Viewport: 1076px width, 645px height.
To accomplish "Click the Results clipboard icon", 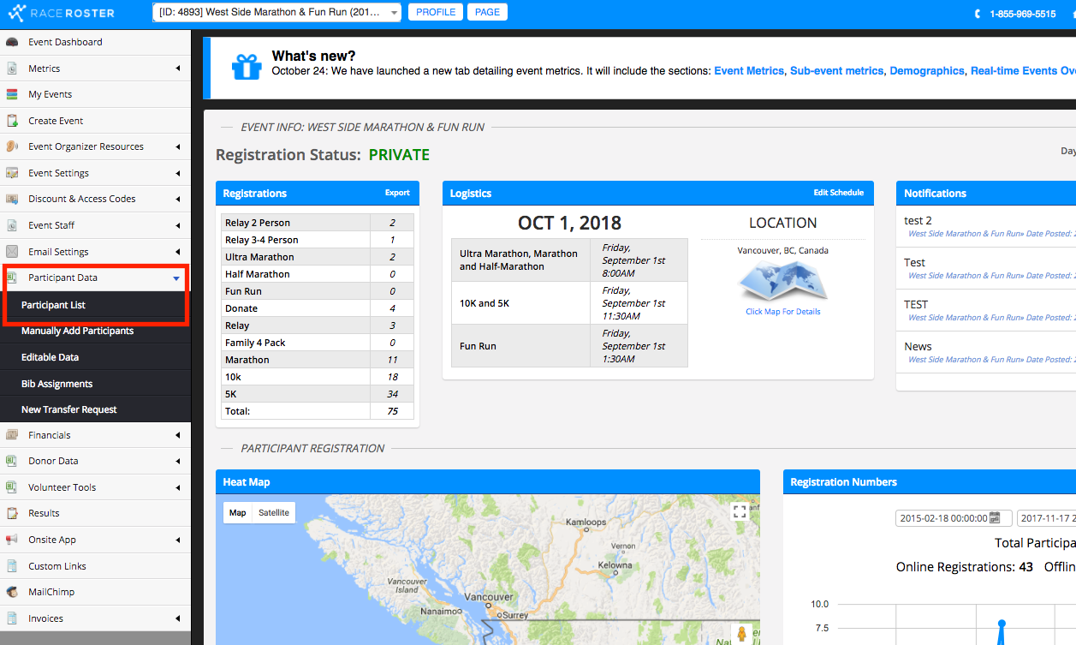I will (x=12, y=513).
